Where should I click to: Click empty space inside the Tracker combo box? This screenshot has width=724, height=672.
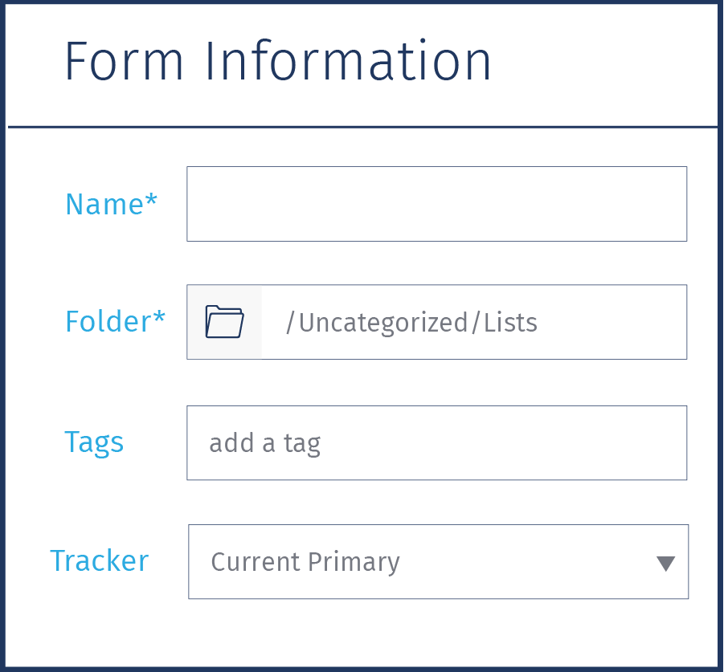click(526, 562)
